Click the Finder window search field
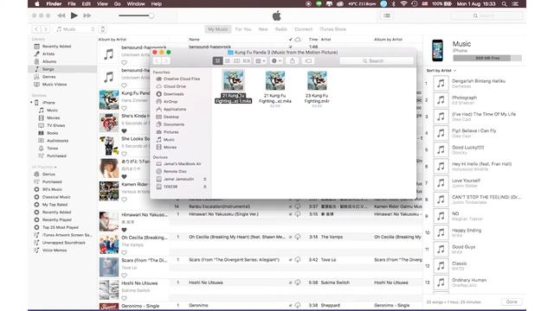This screenshot has width=554, height=311. tap(377, 61)
